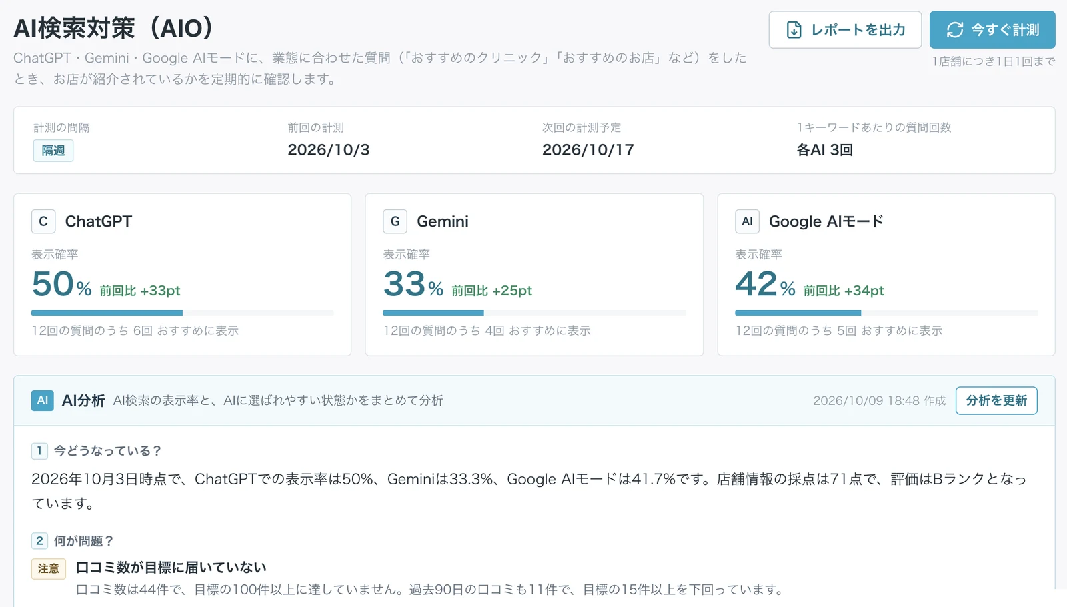
Task: Click the download icon in report button
Action: [794, 30]
